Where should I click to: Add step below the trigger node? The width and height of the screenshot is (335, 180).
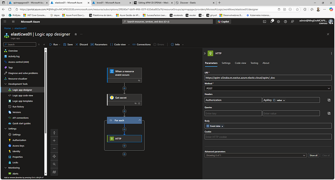[x=124, y=88]
